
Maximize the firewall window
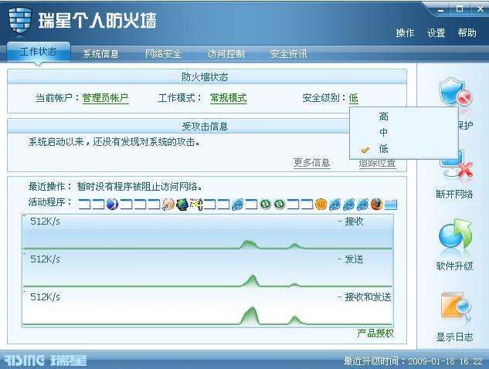(460, 9)
